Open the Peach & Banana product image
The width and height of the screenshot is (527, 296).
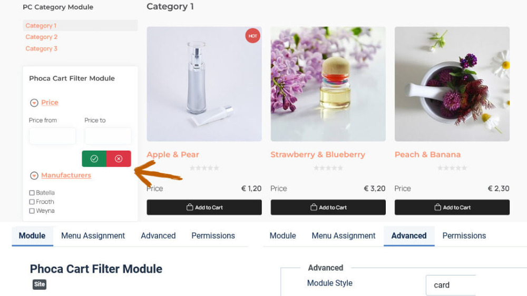(452, 84)
